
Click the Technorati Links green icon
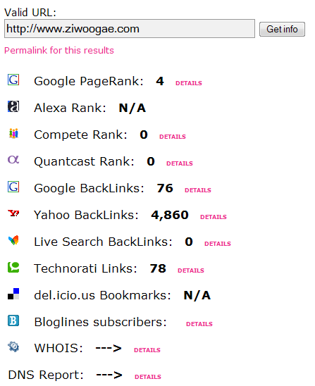pyautogui.click(x=13, y=267)
